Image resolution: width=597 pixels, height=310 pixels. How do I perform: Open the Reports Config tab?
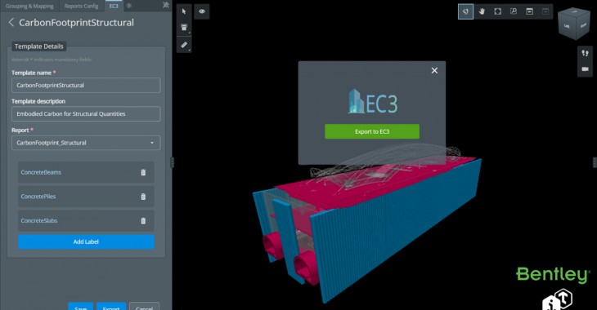(x=82, y=6)
